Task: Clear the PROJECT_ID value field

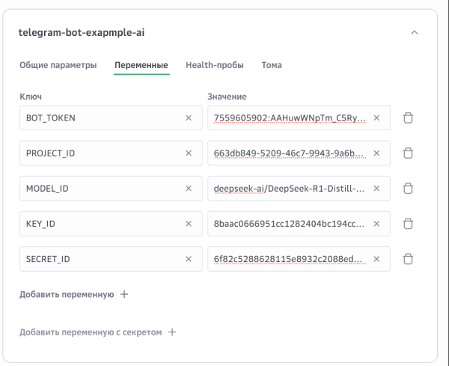Action: 376,153
